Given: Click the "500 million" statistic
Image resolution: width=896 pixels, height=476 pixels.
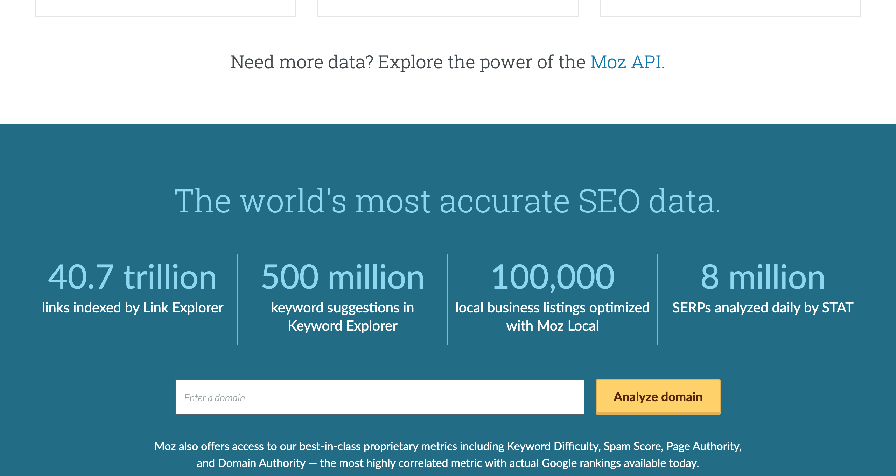Looking at the screenshot, I should [343, 277].
